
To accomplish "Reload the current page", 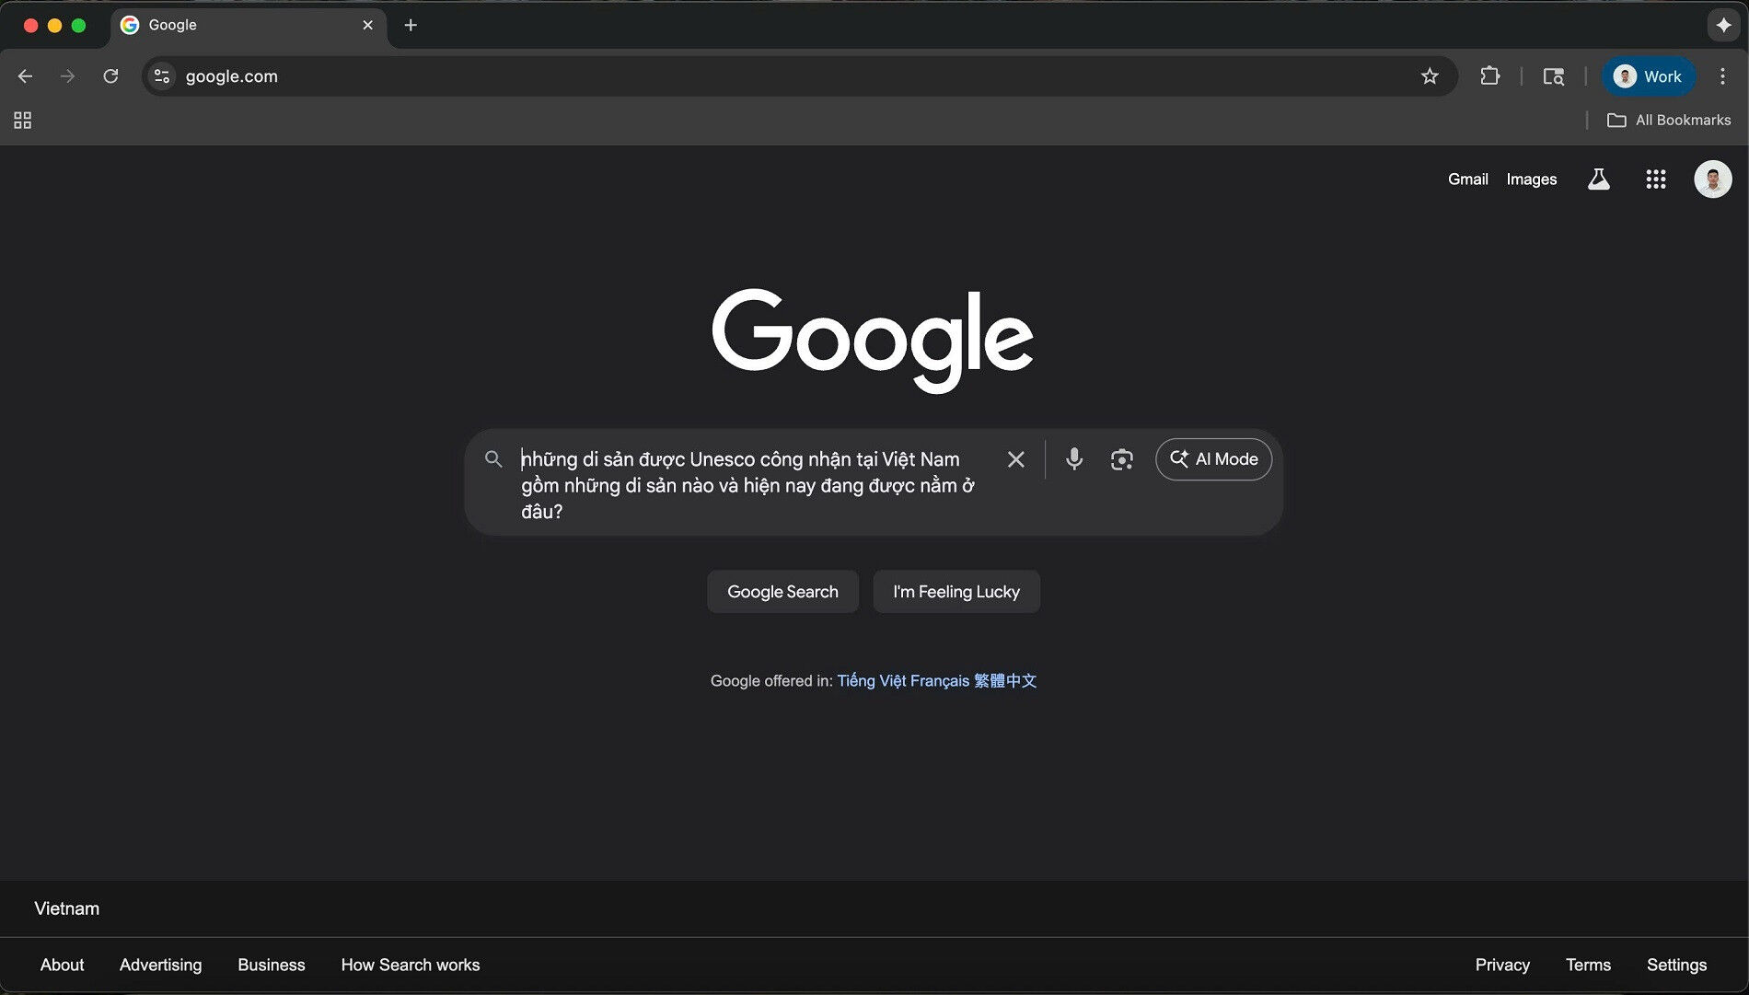I will [x=110, y=76].
